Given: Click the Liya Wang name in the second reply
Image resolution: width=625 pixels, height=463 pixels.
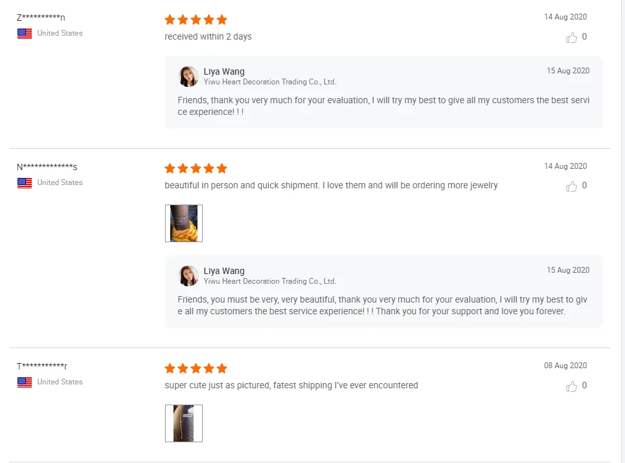Looking at the screenshot, I should click(x=224, y=271).
